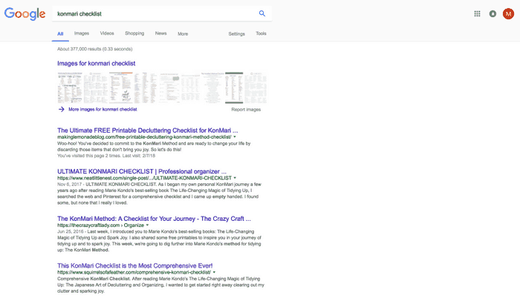Expand dropdown arrow next to makinglemonadeblog URL
Viewport: 520px width, 298px height.
(x=235, y=136)
